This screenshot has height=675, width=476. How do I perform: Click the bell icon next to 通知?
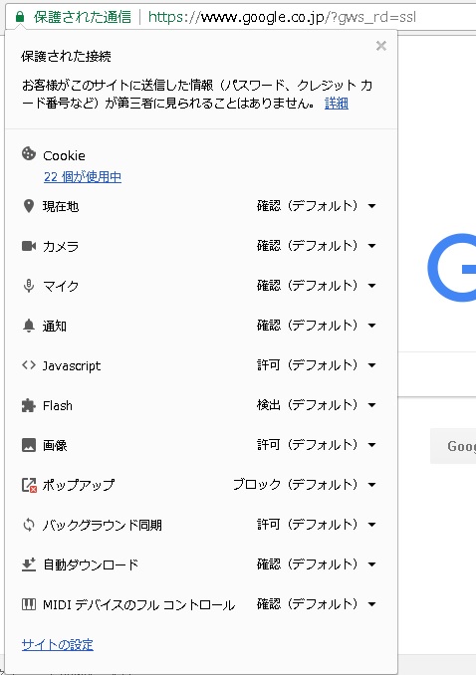tap(29, 326)
